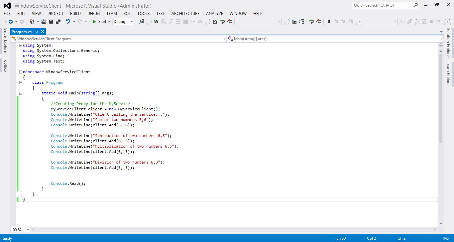Click the Quick Launch magnifier icon
The height and width of the screenshot is (242, 454).
415,5
